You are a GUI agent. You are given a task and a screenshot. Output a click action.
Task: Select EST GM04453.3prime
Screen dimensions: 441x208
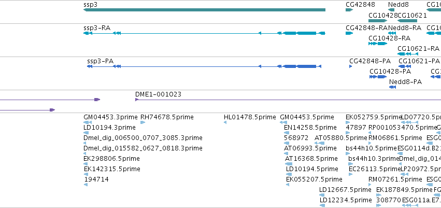110,117
